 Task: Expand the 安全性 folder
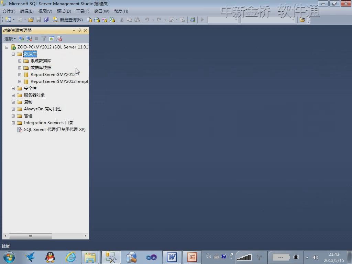13,88
